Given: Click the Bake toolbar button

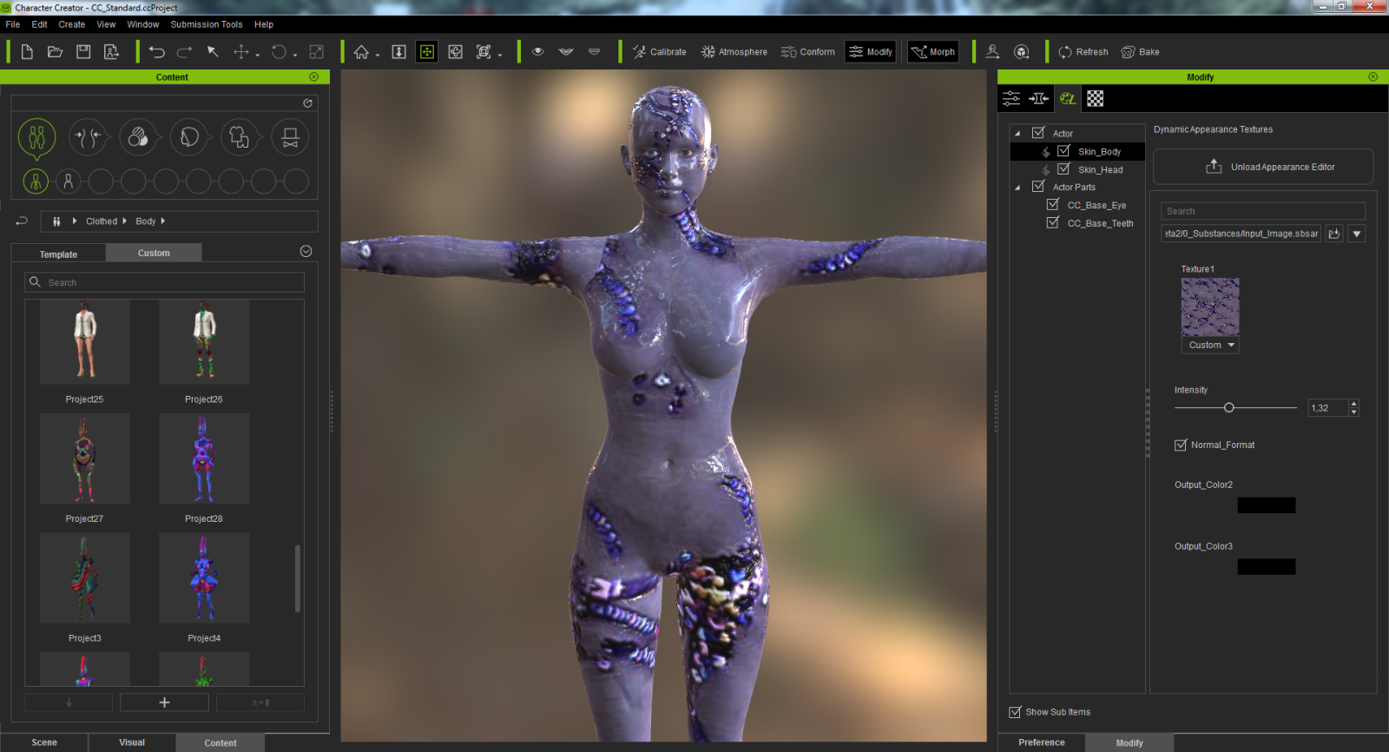Looking at the screenshot, I should [1140, 52].
